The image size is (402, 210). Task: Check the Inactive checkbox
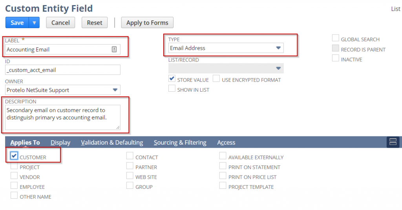click(x=335, y=58)
